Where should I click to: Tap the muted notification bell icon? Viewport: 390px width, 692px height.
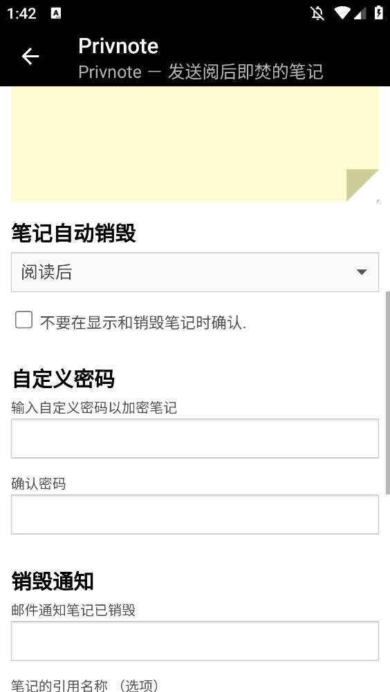(317, 13)
